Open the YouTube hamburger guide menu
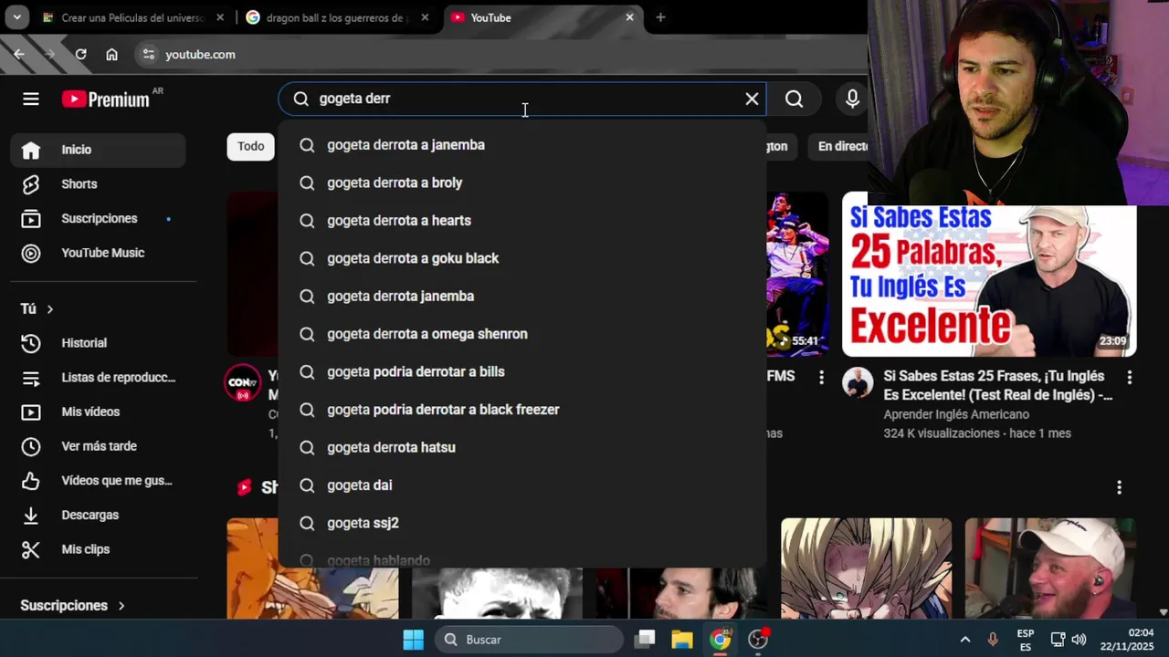 tap(31, 99)
